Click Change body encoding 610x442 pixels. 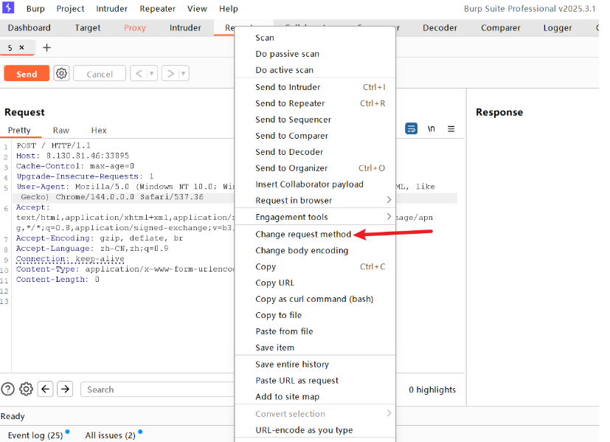pyautogui.click(x=315, y=251)
